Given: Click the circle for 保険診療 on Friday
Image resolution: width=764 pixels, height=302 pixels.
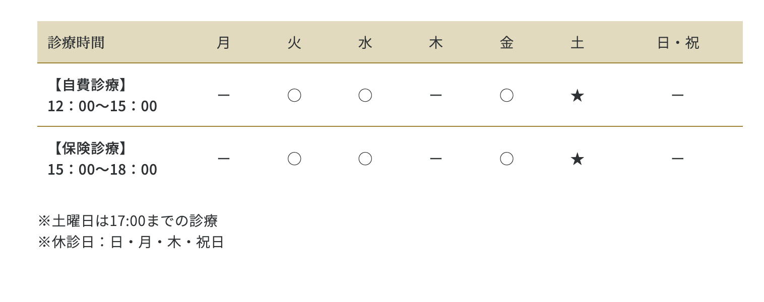Looking at the screenshot, I should point(506,159).
